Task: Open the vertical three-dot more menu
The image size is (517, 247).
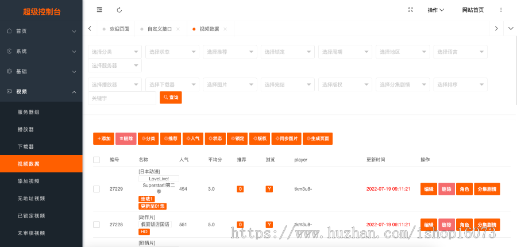Action: [x=501, y=10]
